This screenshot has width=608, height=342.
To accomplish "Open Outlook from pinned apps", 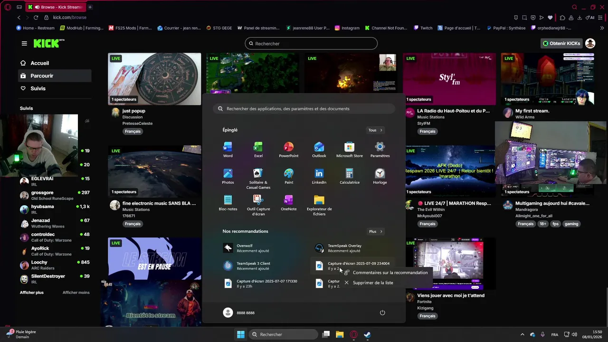I will [x=319, y=150].
